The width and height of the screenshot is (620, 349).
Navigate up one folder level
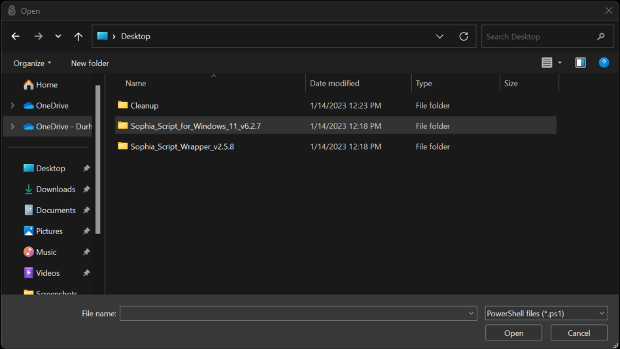coord(78,37)
